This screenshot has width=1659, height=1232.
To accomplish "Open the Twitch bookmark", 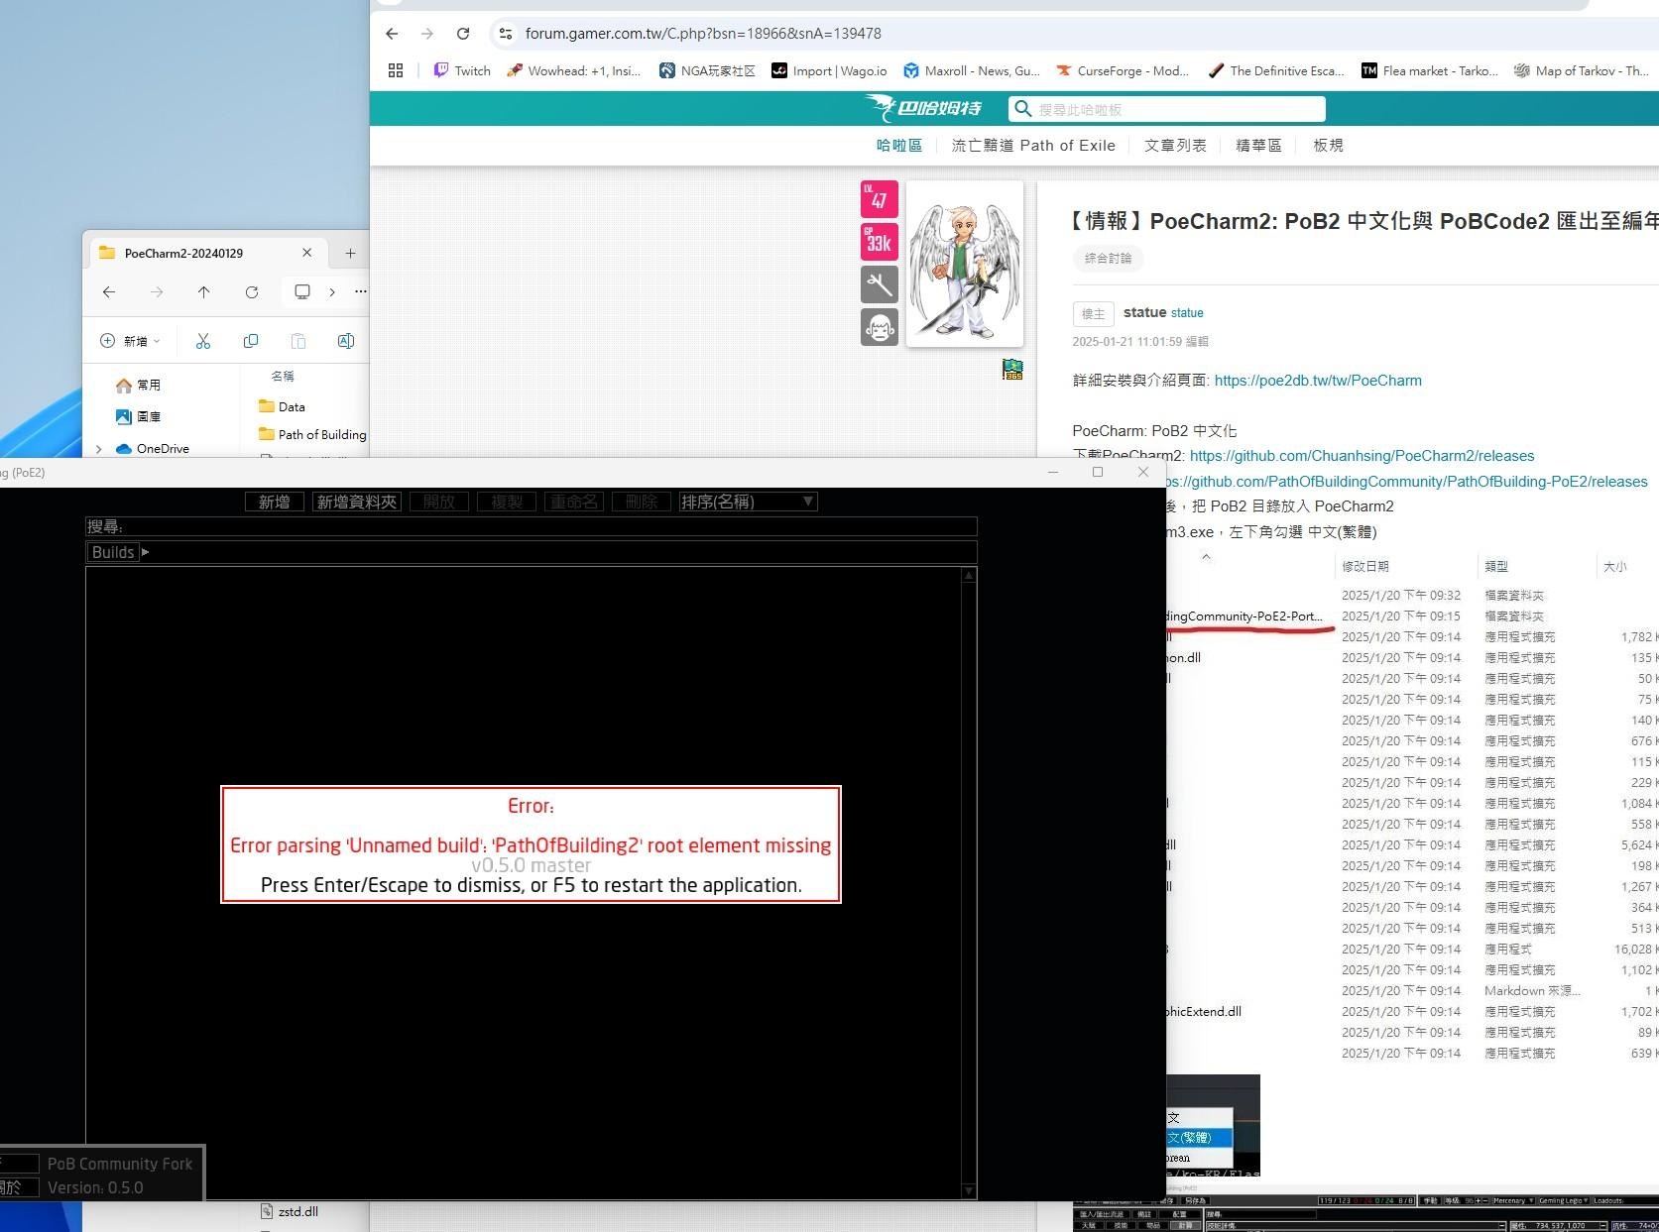I will pyautogui.click(x=462, y=70).
